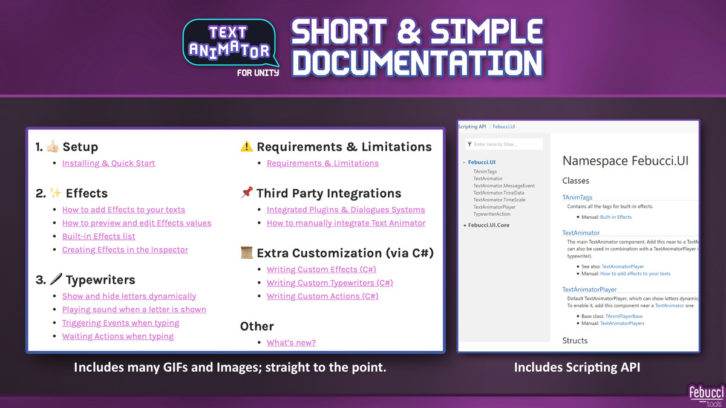Open the underlined Requirements & Limitations link
Viewport: 726px width, 408px height.
(322, 163)
